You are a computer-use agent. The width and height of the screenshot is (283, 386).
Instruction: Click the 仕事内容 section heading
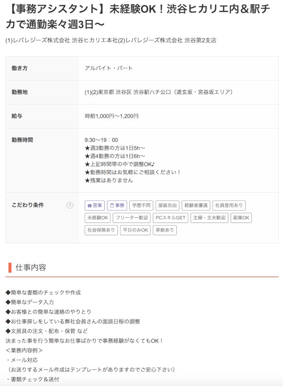(31, 267)
